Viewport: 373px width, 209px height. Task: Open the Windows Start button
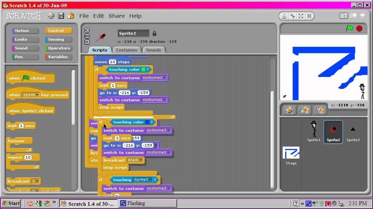(11, 203)
